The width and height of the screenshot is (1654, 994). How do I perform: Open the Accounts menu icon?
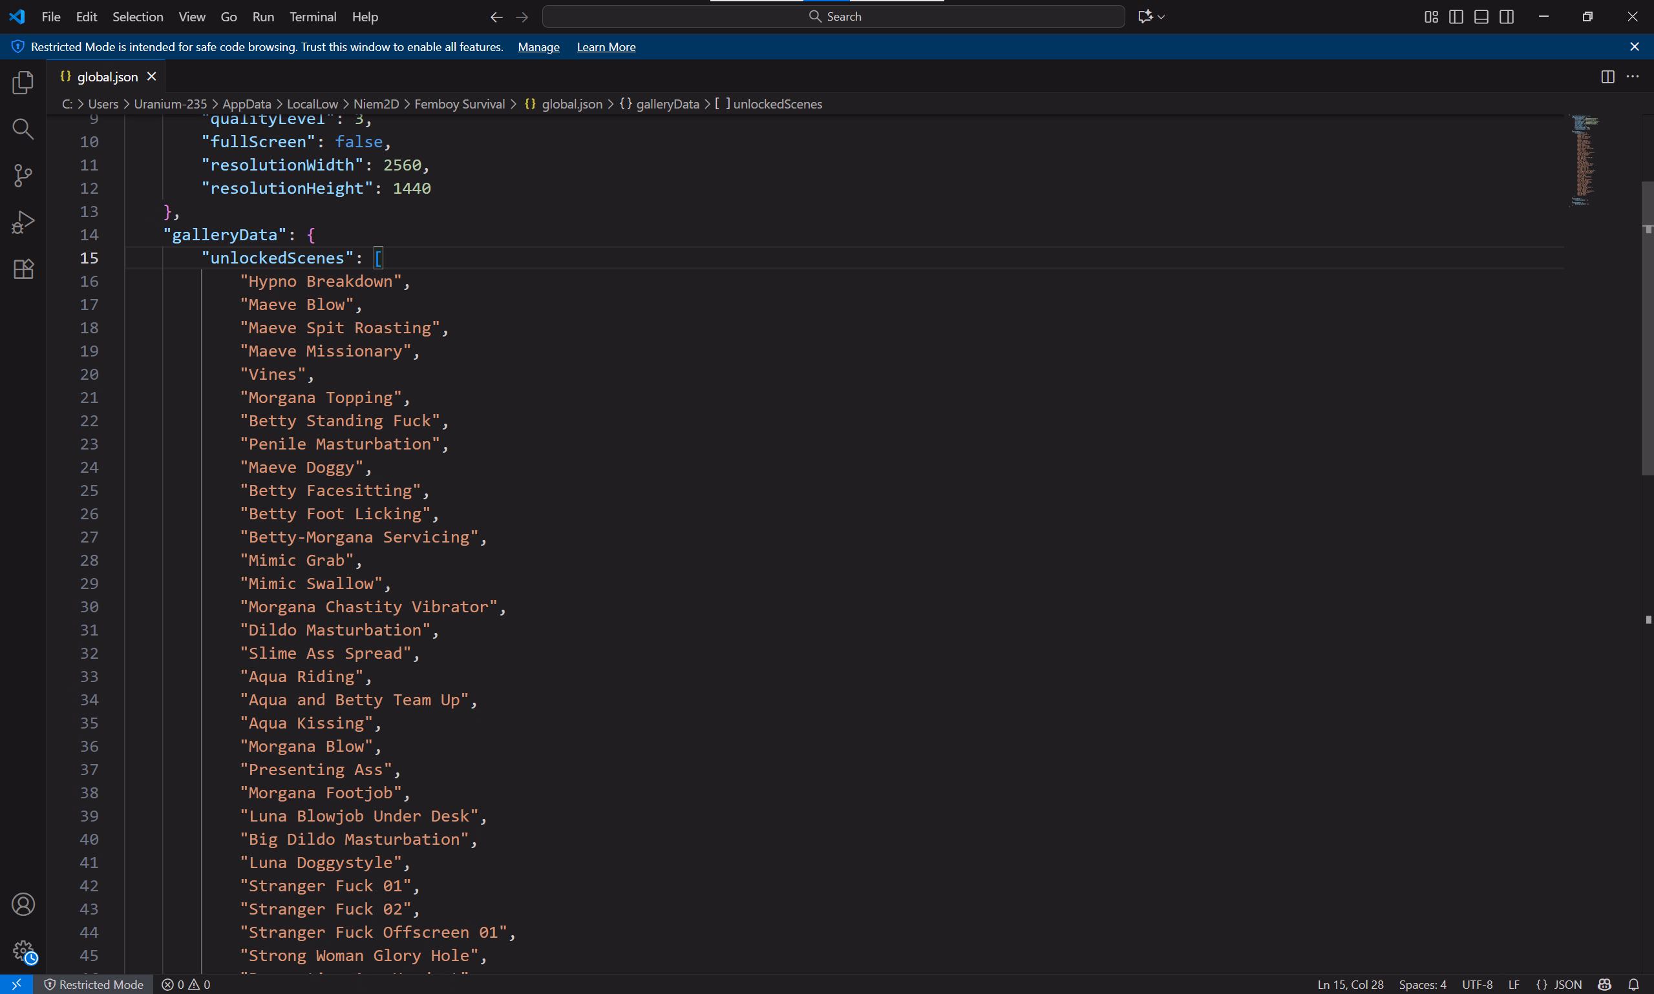click(x=23, y=904)
